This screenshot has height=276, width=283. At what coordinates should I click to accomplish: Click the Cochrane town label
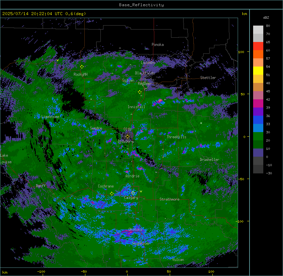tap(106, 186)
